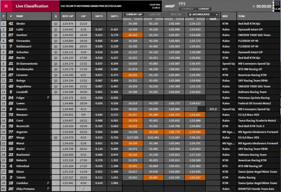Click Locatelli's Q2 qualifier badge

[x=56, y=92]
